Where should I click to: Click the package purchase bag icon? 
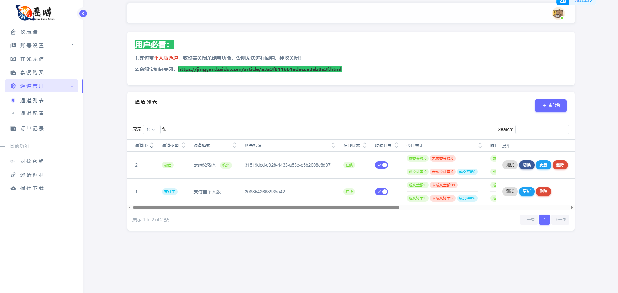pyautogui.click(x=13, y=73)
